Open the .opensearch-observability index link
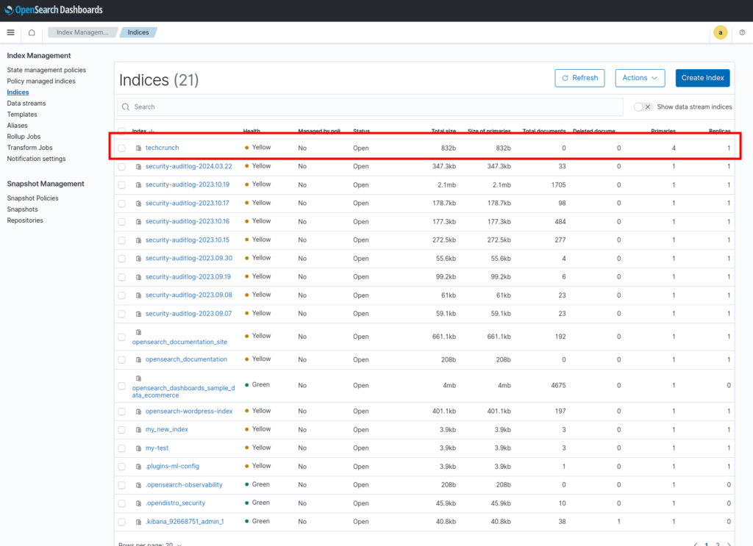The width and height of the screenshot is (753, 546). [184, 485]
